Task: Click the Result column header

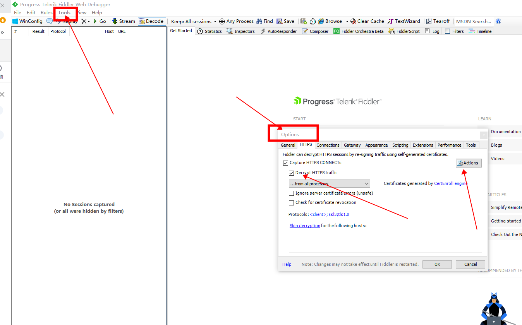Action: click(x=38, y=31)
